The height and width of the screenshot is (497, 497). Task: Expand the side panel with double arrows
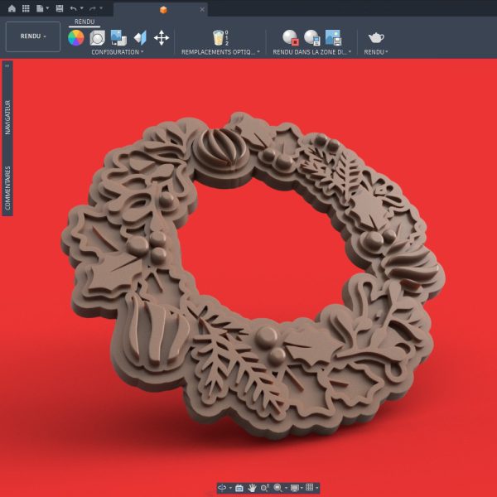[x=7, y=66]
